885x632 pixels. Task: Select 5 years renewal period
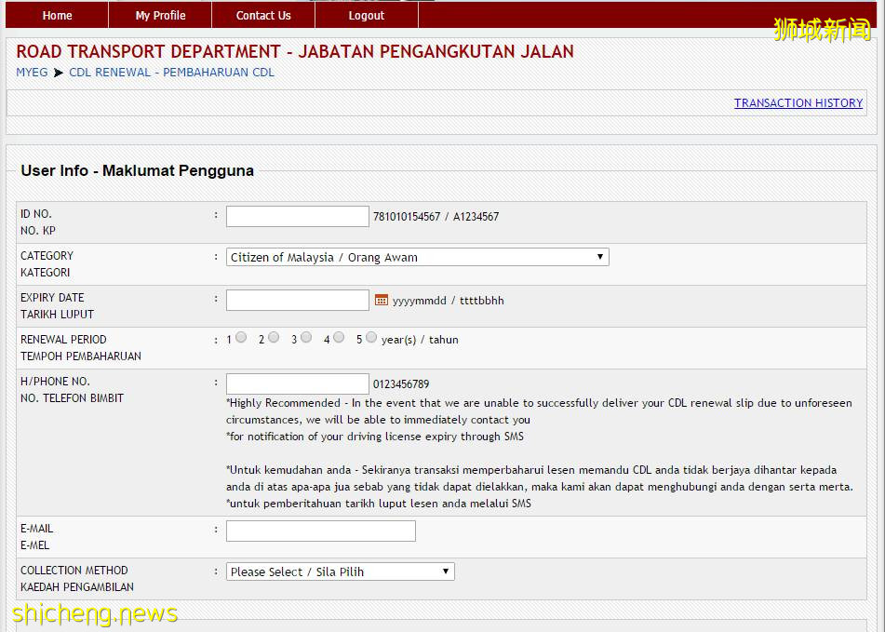(371, 338)
